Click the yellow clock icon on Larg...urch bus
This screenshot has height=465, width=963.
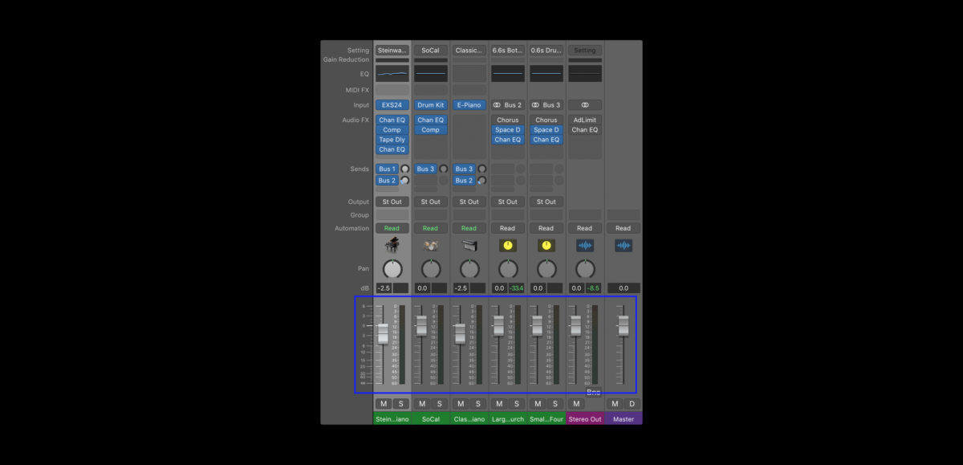click(x=507, y=245)
